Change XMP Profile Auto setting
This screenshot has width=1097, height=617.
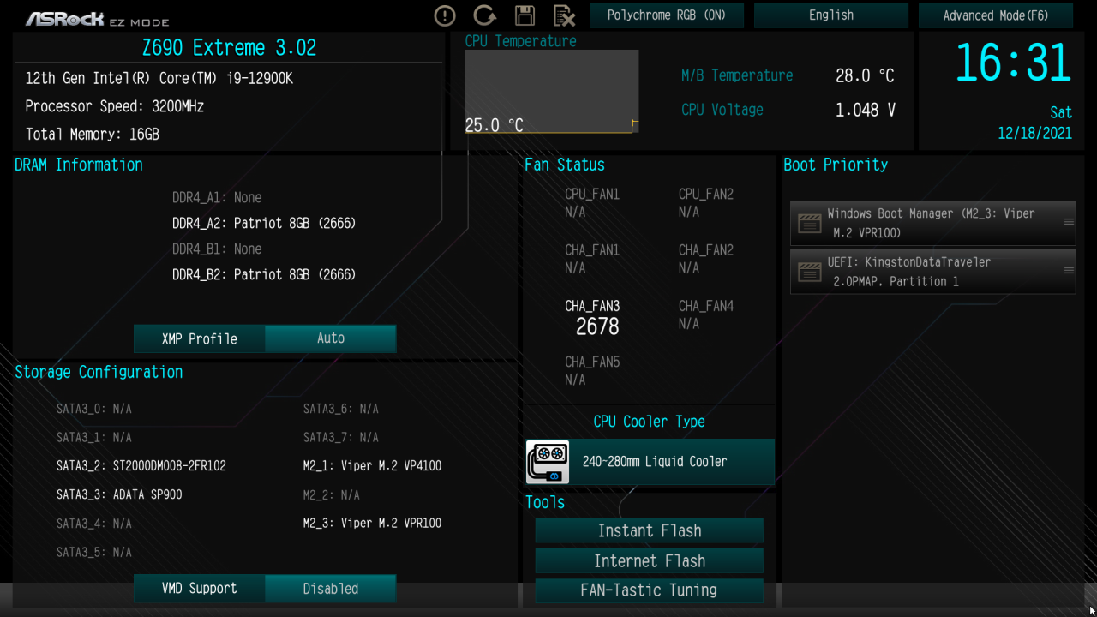pyautogui.click(x=330, y=338)
